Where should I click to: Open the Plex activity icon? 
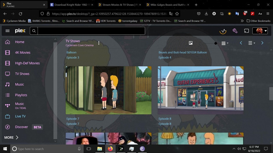click(223, 31)
